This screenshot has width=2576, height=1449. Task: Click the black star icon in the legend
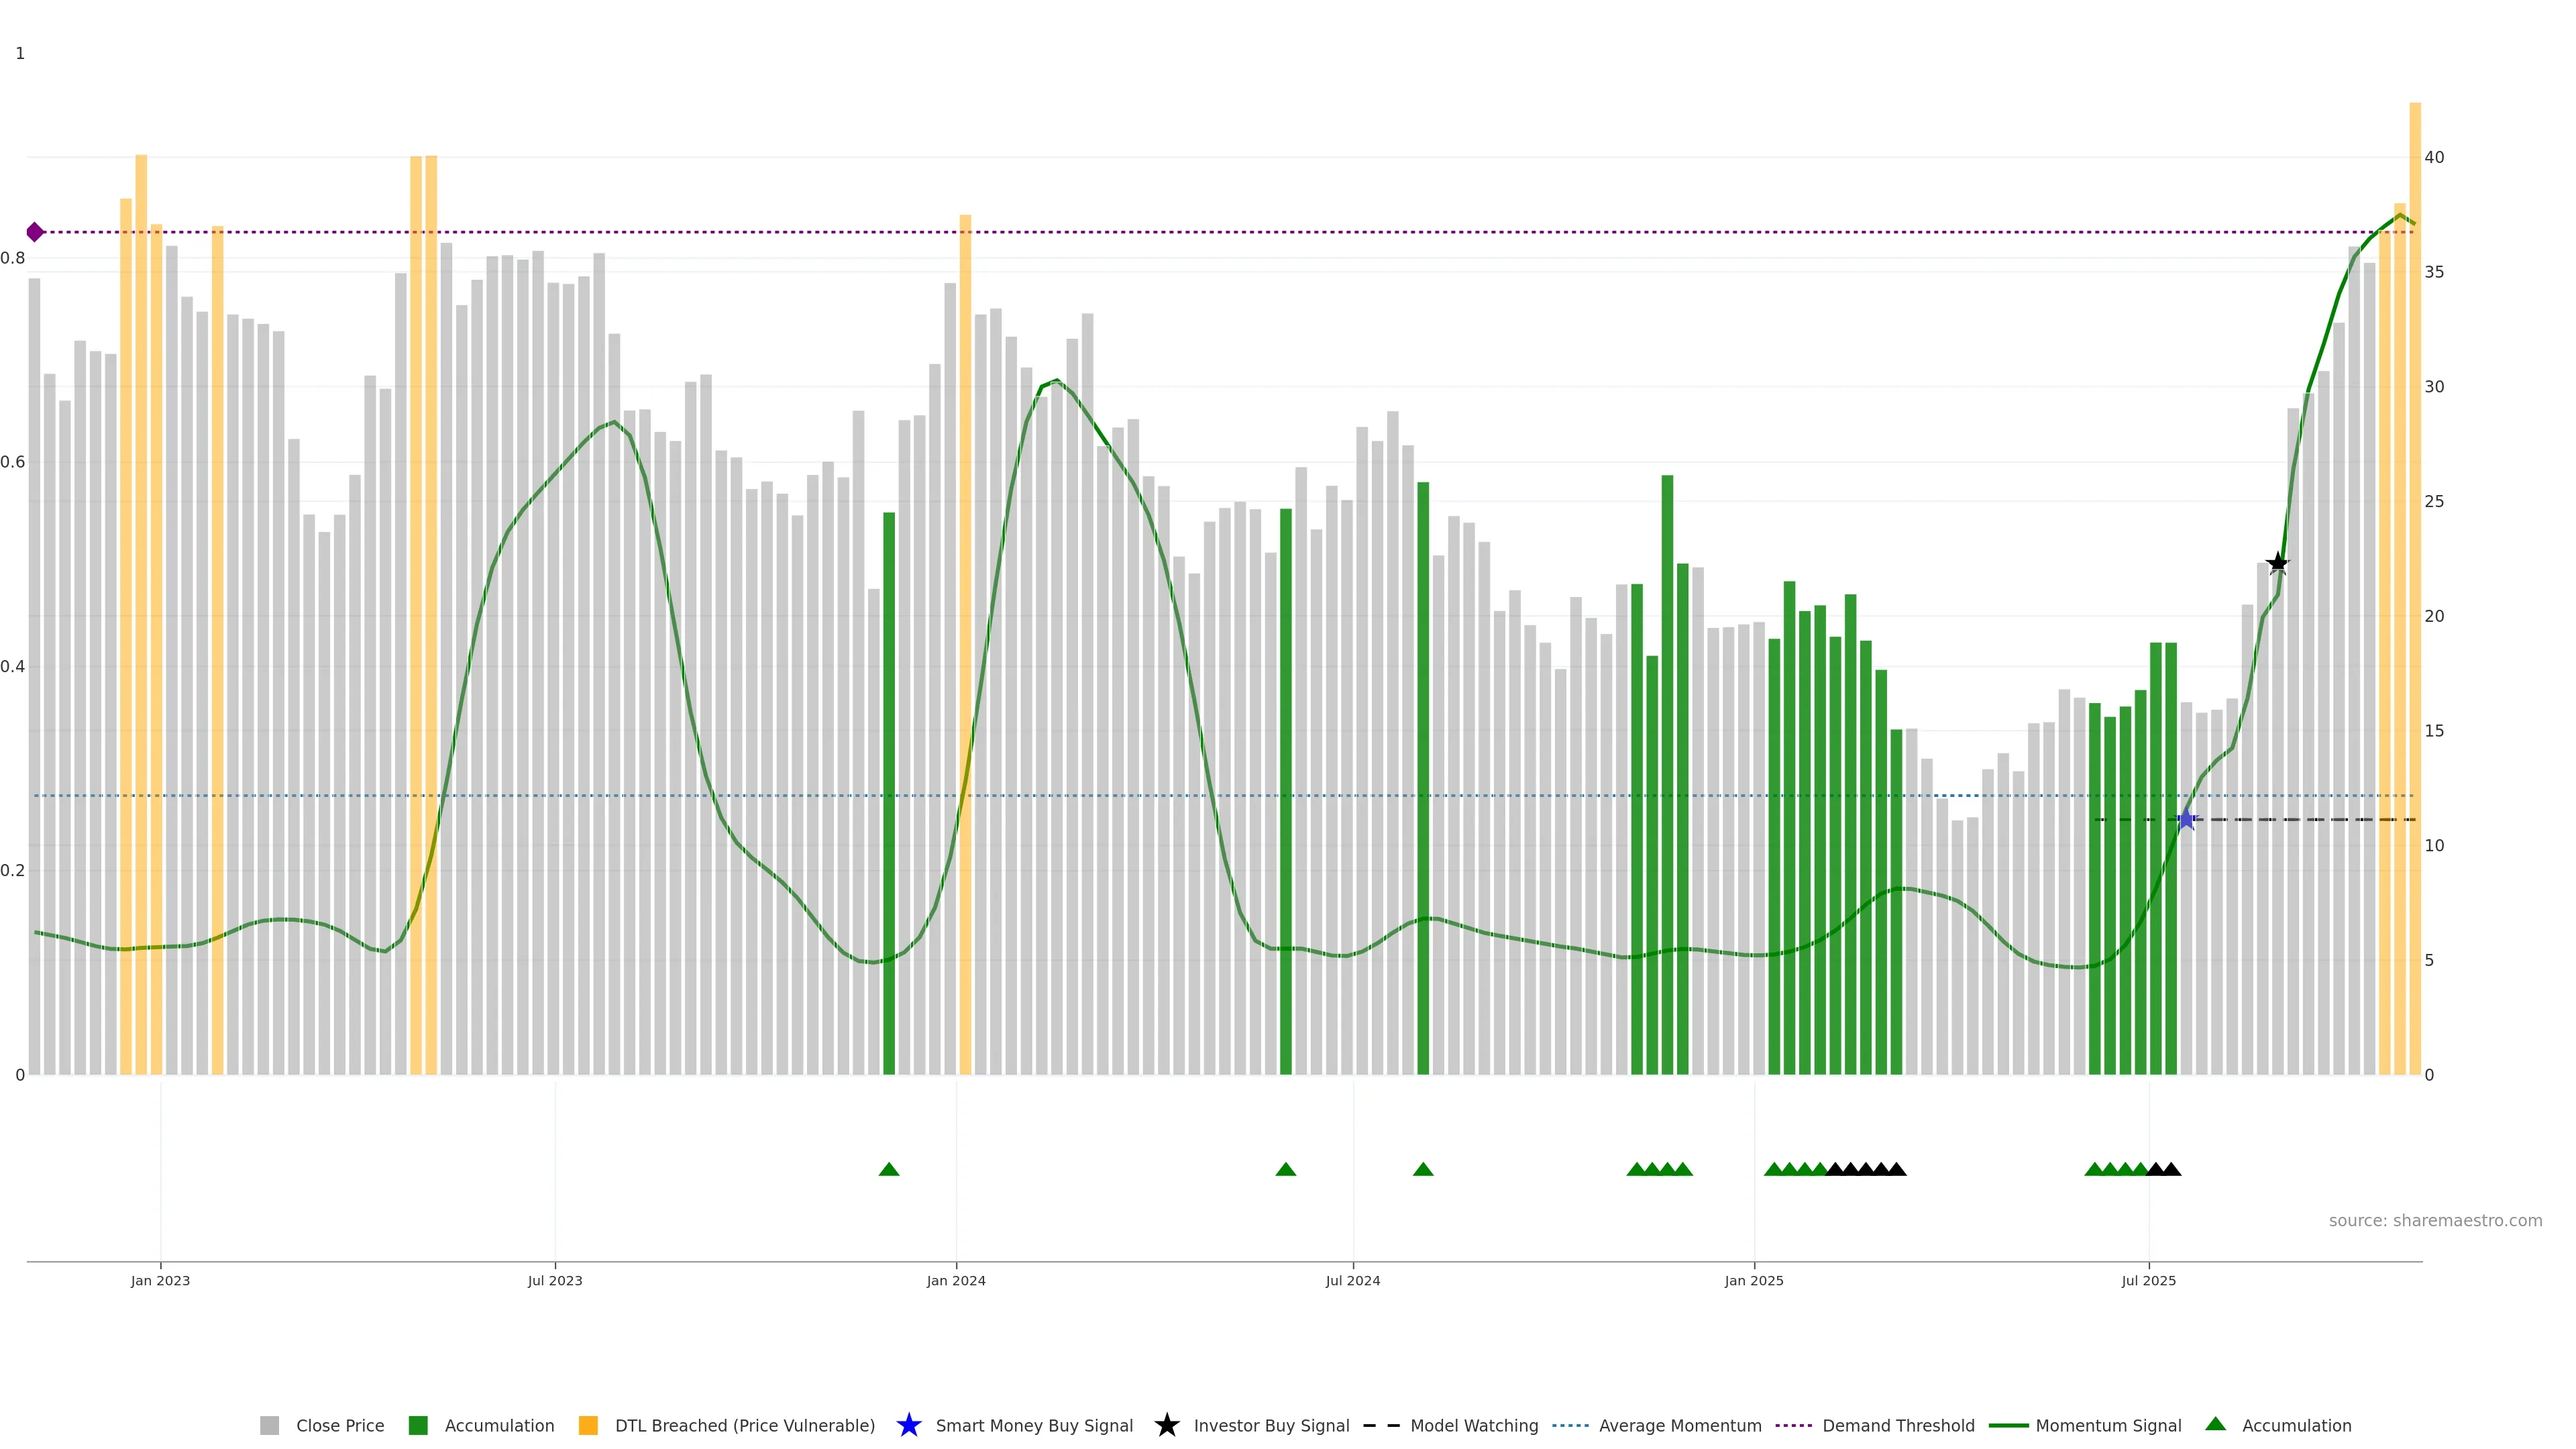pos(1167,1425)
